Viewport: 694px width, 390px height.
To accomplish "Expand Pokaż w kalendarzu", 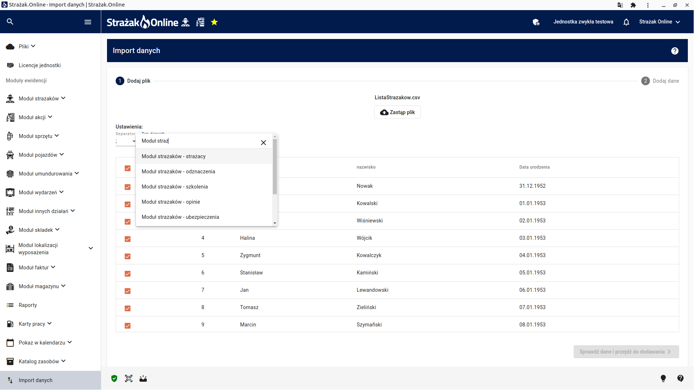I will point(70,342).
